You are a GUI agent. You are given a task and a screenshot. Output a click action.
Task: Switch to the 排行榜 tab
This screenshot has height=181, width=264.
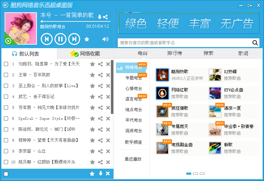pyautogui.click(x=175, y=53)
